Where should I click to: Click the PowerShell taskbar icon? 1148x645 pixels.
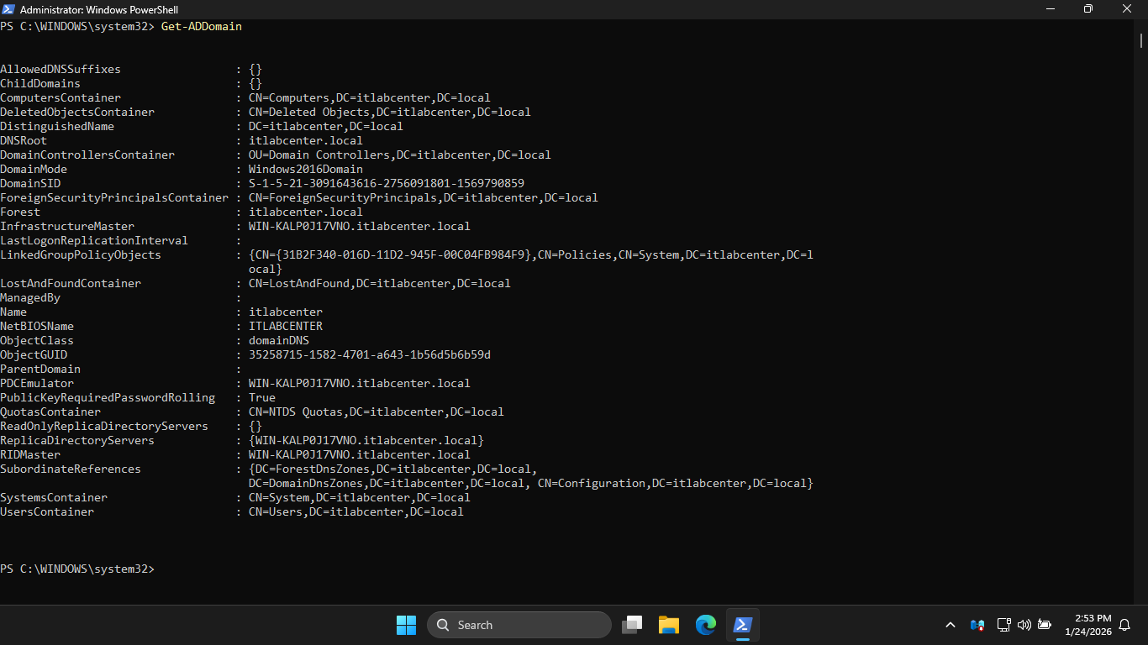(743, 625)
